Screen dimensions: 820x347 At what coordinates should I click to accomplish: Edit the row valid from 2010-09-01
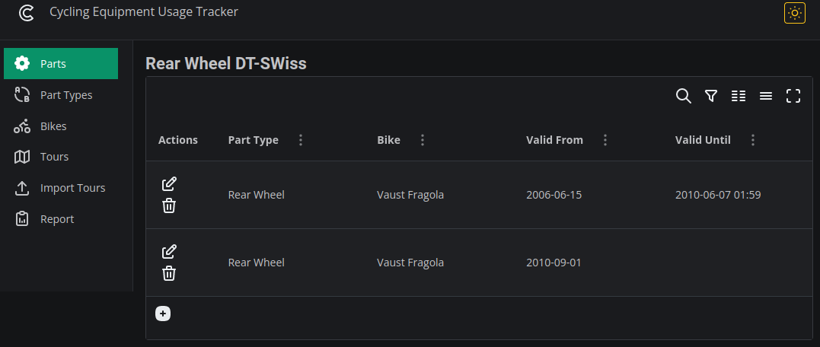point(169,251)
